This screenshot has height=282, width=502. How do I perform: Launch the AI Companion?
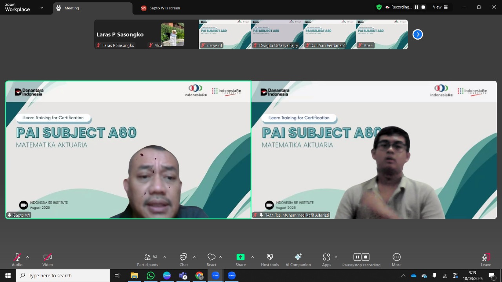pyautogui.click(x=298, y=260)
